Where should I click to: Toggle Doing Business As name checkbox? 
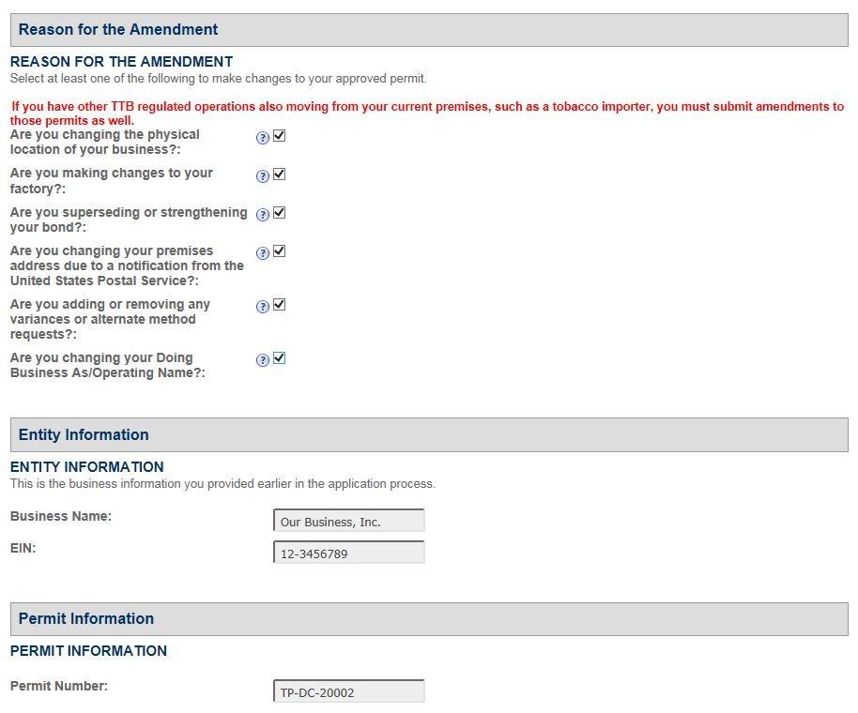coord(279,358)
